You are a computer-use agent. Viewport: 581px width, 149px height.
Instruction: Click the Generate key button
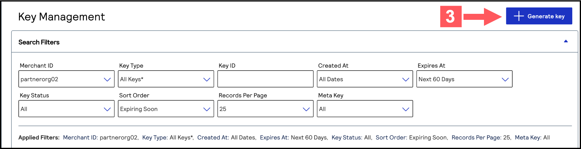(x=539, y=16)
